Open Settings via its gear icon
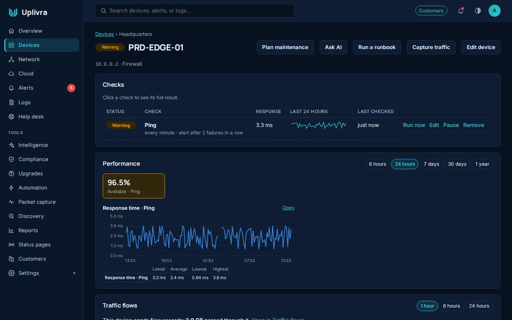The image size is (512, 320). coord(11,273)
